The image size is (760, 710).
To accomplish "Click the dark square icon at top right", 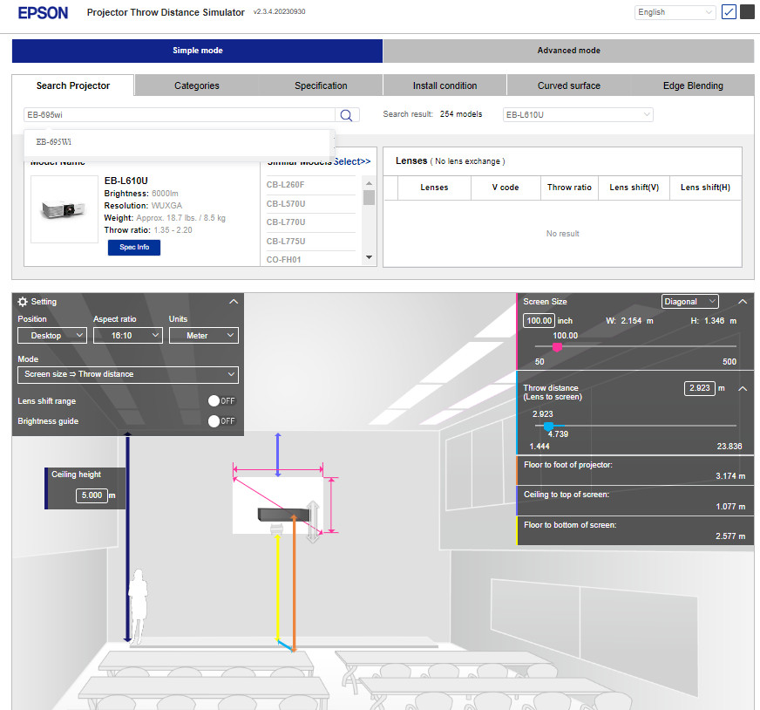I will (747, 11).
